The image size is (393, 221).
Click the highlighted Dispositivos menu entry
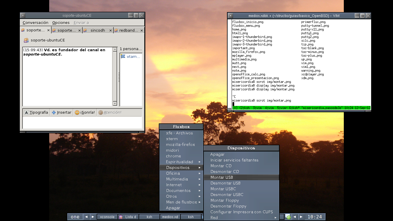pos(181,167)
